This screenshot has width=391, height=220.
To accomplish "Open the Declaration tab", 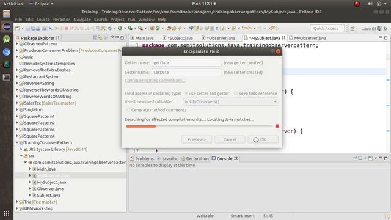I will [195, 158].
